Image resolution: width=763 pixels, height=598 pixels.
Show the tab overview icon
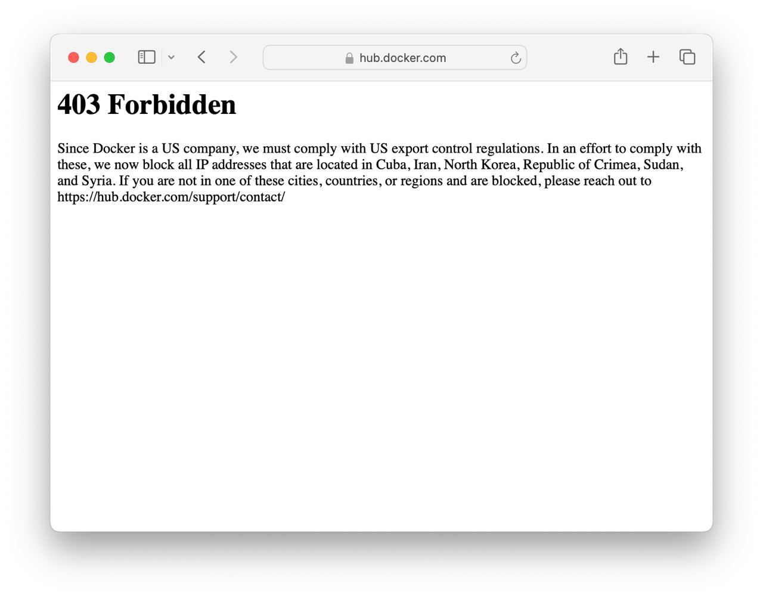687,57
